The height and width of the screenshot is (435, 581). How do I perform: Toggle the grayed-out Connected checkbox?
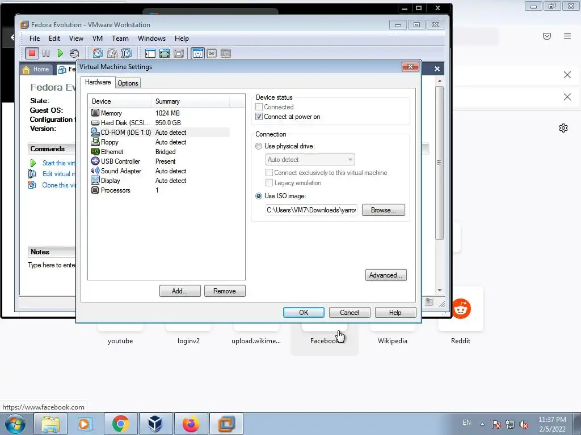(x=259, y=107)
